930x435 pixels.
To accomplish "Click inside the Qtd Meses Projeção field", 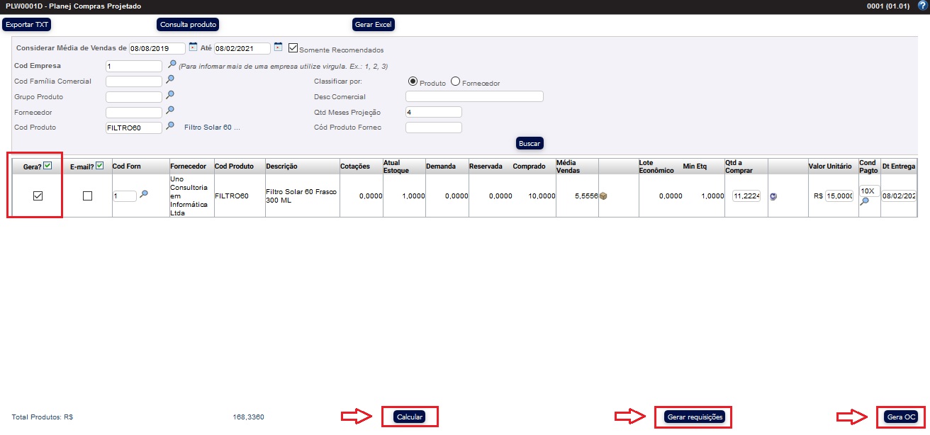I will (x=433, y=111).
